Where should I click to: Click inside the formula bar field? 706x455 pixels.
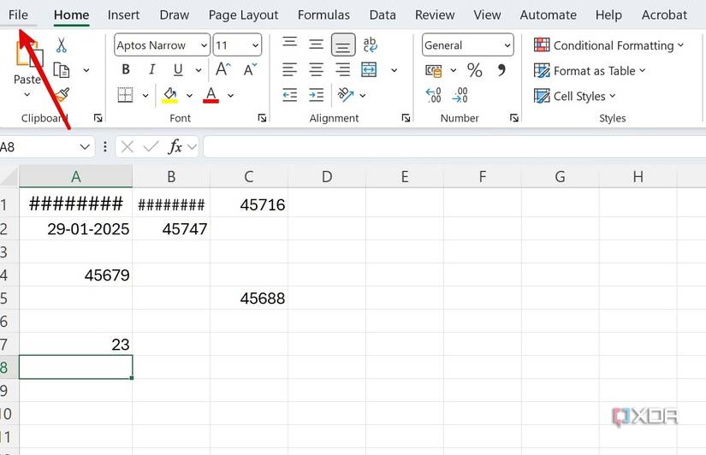click(454, 147)
